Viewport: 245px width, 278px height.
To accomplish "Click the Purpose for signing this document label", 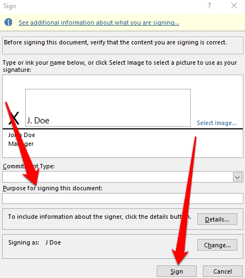I will tap(53, 188).
